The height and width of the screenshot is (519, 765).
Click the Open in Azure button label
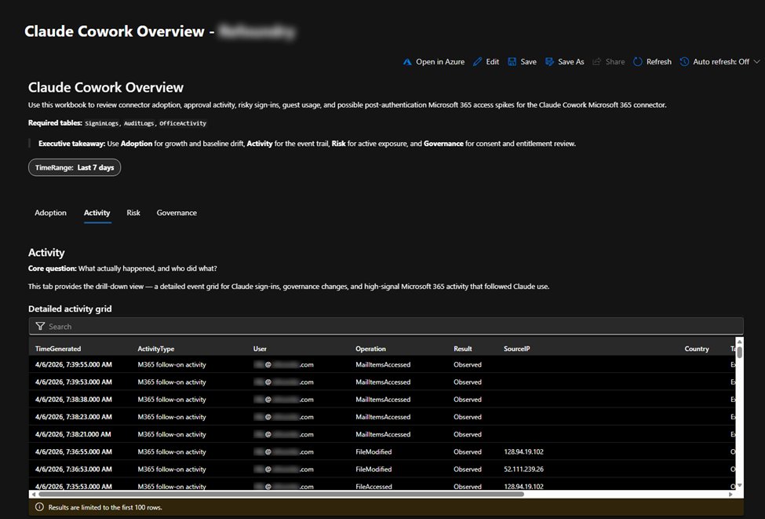440,62
